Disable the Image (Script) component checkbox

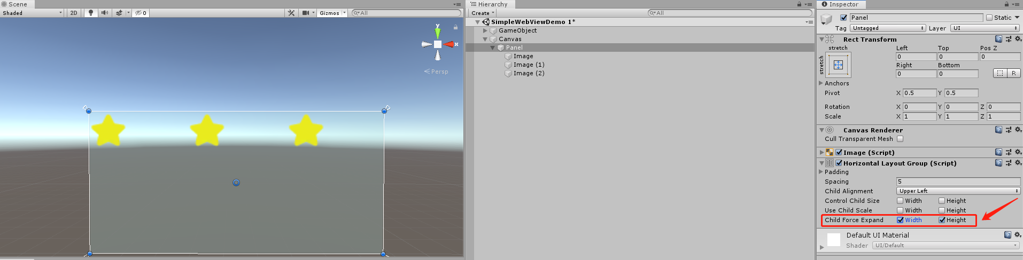pyautogui.click(x=839, y=152)
